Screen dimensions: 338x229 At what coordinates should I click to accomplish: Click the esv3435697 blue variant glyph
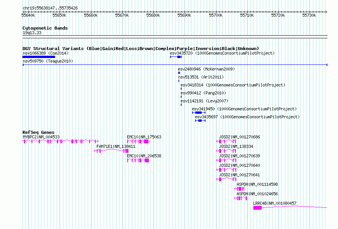[x=200, y=121]
